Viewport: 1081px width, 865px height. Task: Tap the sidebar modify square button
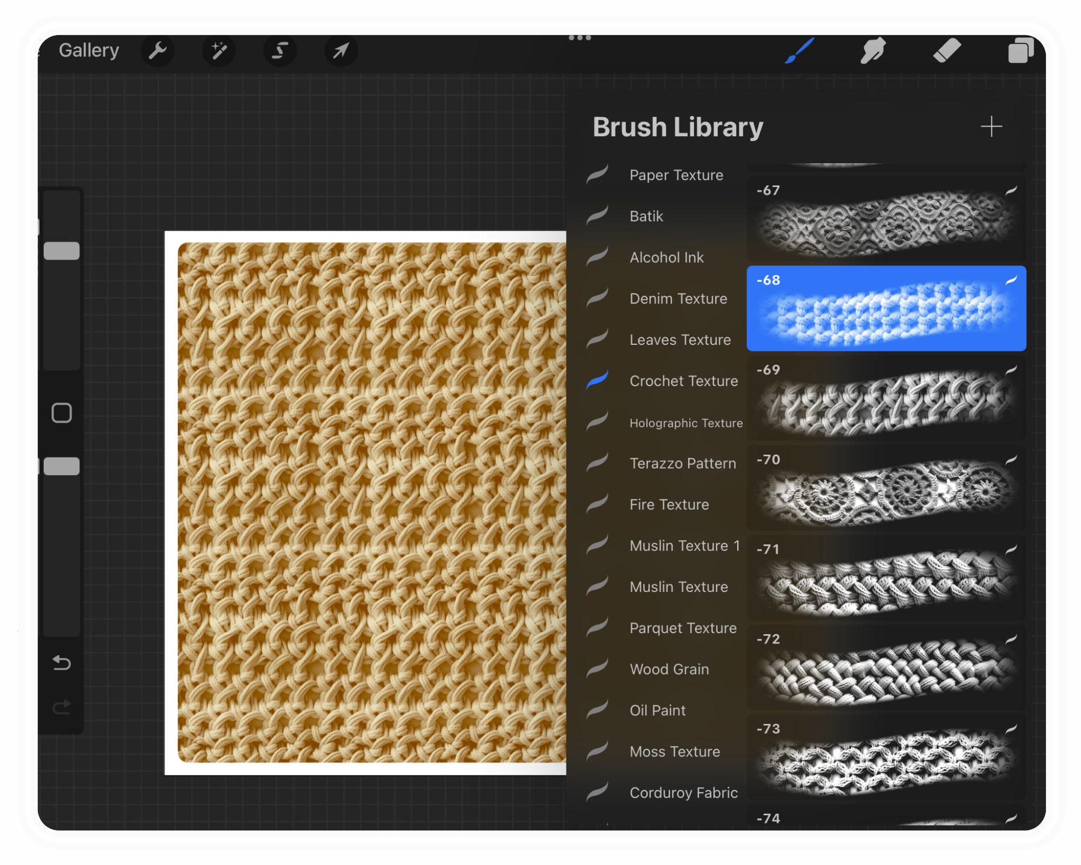[61, 412]
